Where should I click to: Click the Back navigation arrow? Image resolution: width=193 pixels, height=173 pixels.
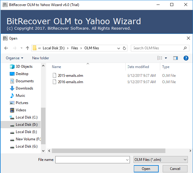(x=6, y=48)
